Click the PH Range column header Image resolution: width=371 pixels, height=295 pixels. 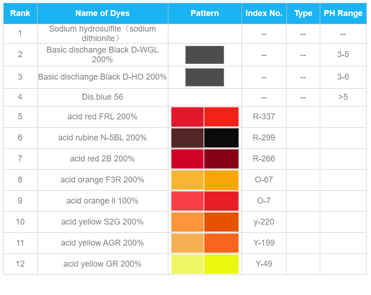[x=343, y=13]
